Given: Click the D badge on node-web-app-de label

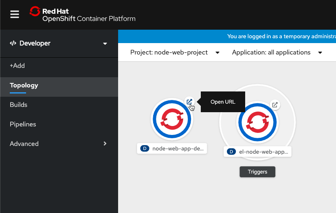Looking at the screenshot, I should pos(145,148).
